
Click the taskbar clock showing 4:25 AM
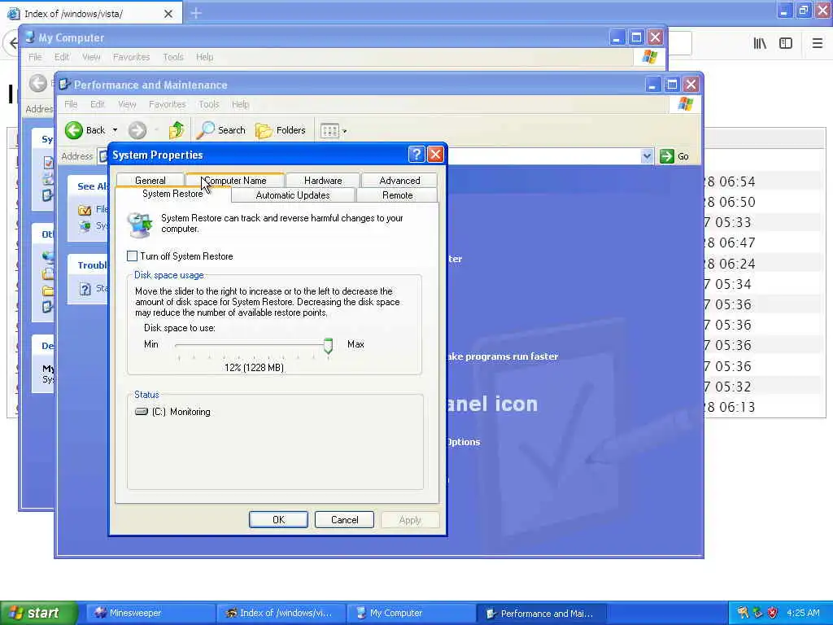[x=803, y=614]
